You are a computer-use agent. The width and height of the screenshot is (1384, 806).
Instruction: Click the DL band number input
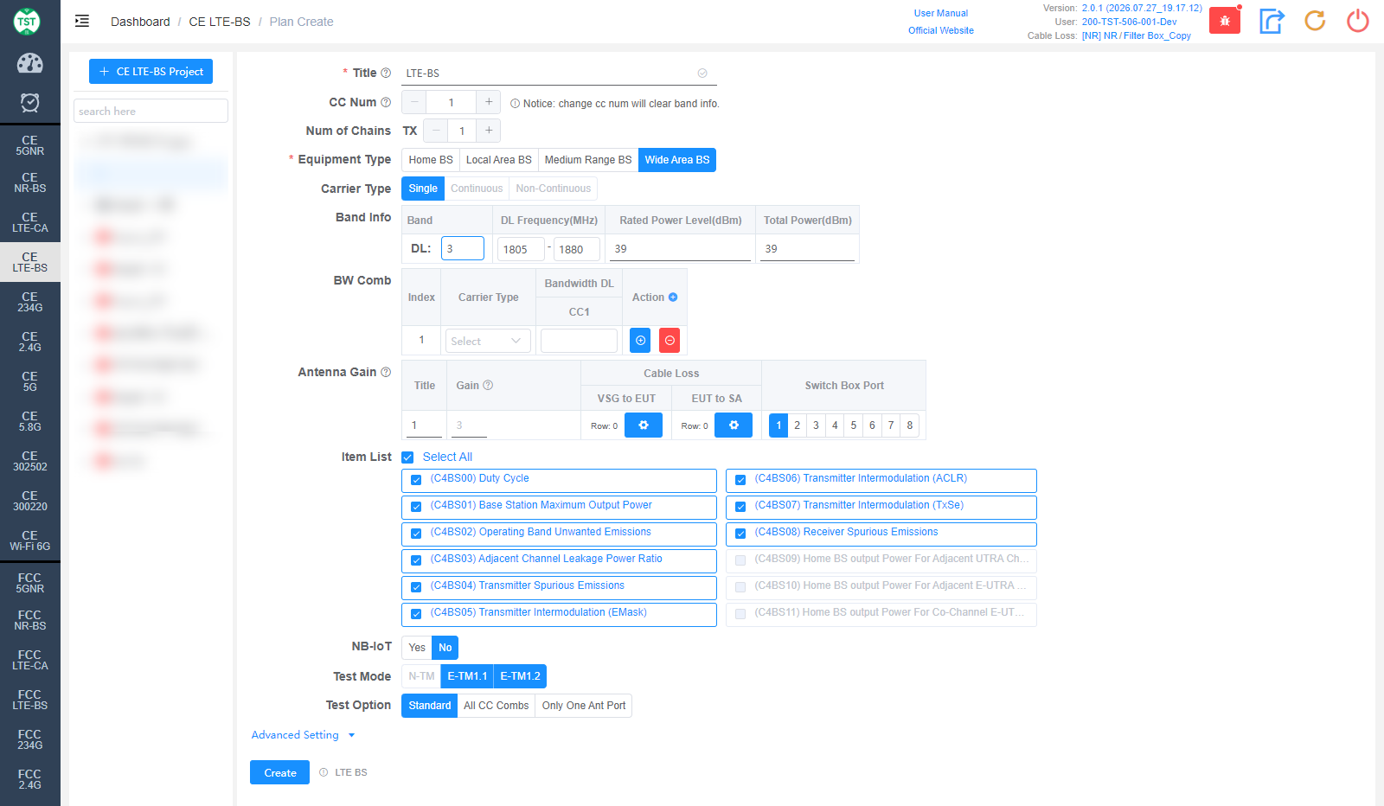pos(463,248)
